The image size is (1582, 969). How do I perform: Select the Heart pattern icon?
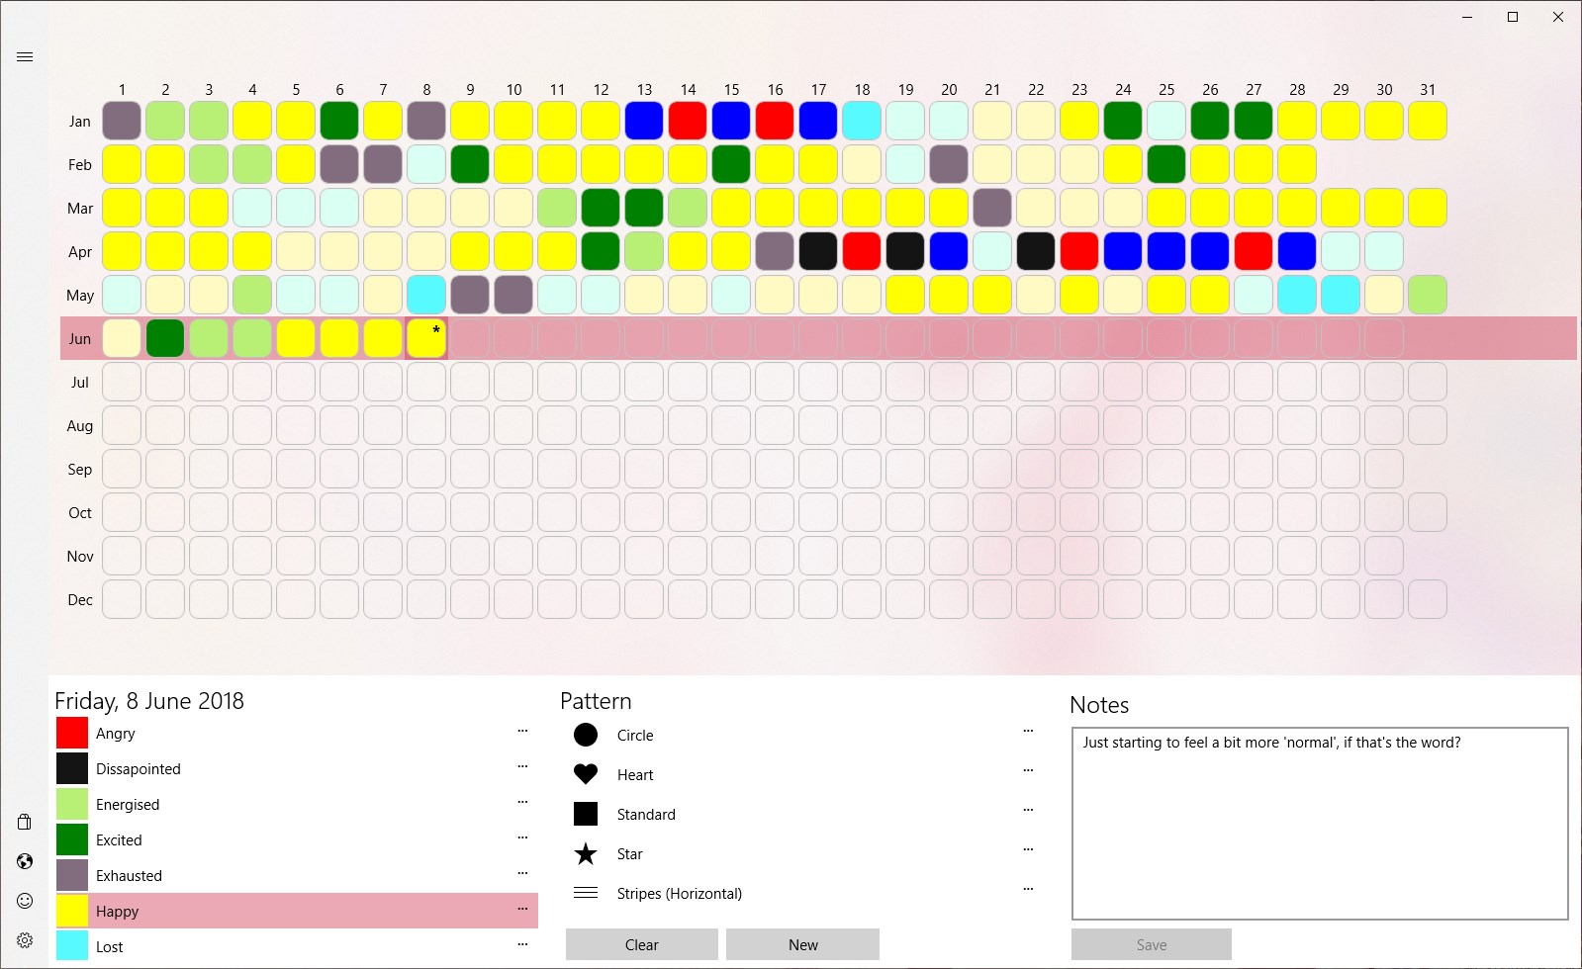(x=586, y=774)
